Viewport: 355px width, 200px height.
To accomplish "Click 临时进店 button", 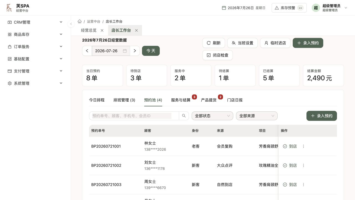I will (275, 43).
